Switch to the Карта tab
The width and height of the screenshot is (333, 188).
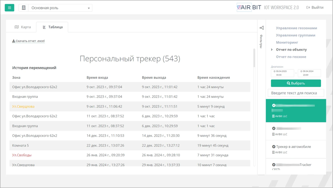(23, 27)
